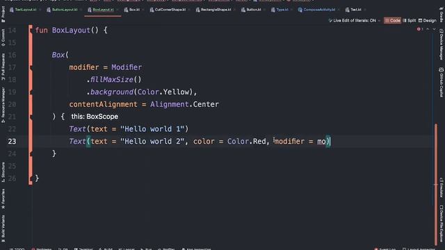Open the Device File Explorer panel

tap(442, 224)
